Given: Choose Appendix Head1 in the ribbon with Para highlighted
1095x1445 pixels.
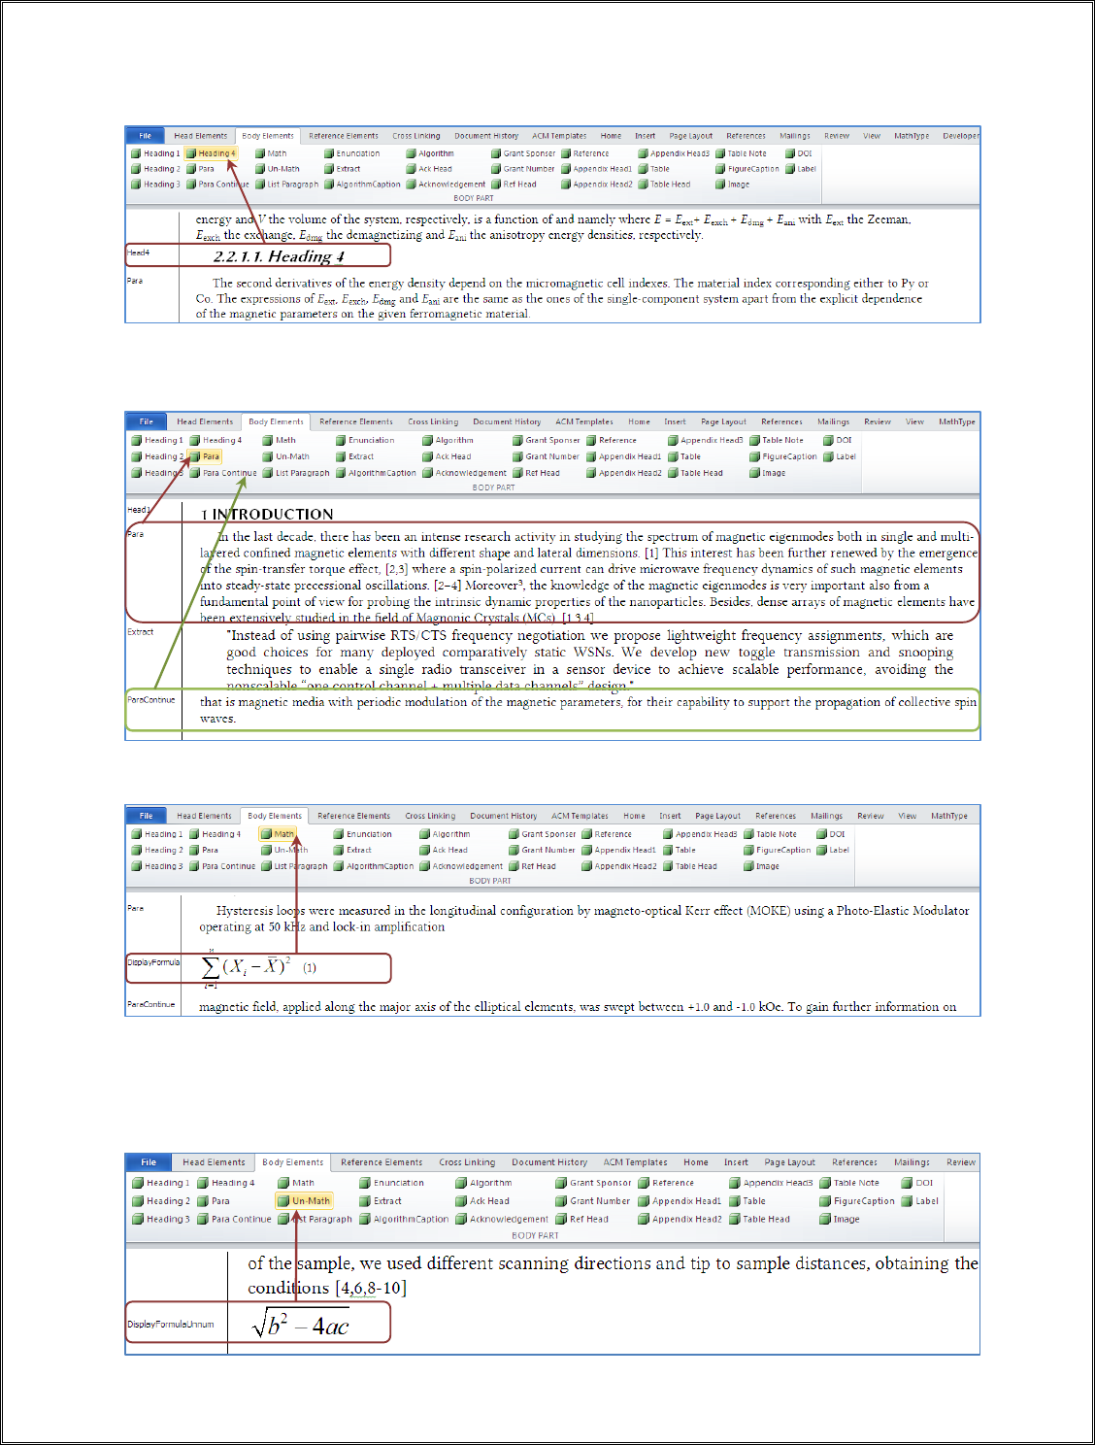Looking at the screenshot, I should 623,456.
